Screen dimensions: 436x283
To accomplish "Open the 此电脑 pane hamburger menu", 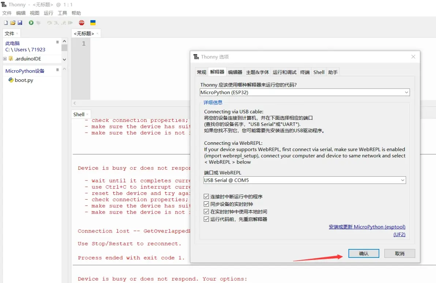I will (x=57, y=42).
